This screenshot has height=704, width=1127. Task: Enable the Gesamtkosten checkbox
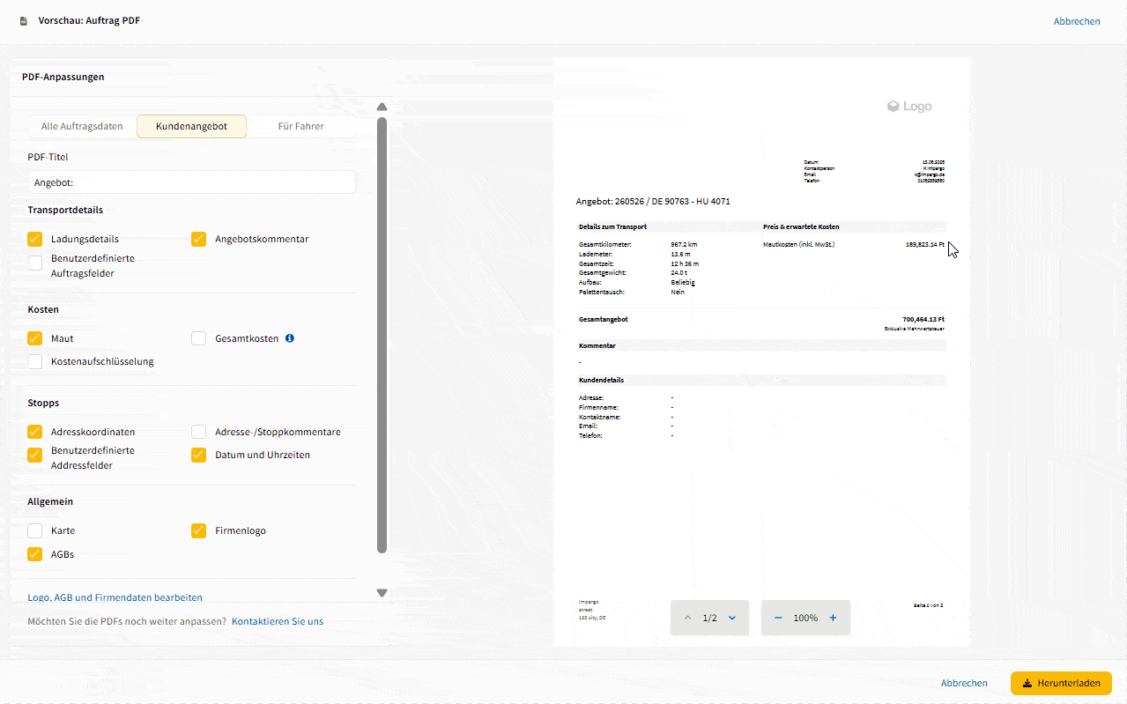(x=199, y=338)
